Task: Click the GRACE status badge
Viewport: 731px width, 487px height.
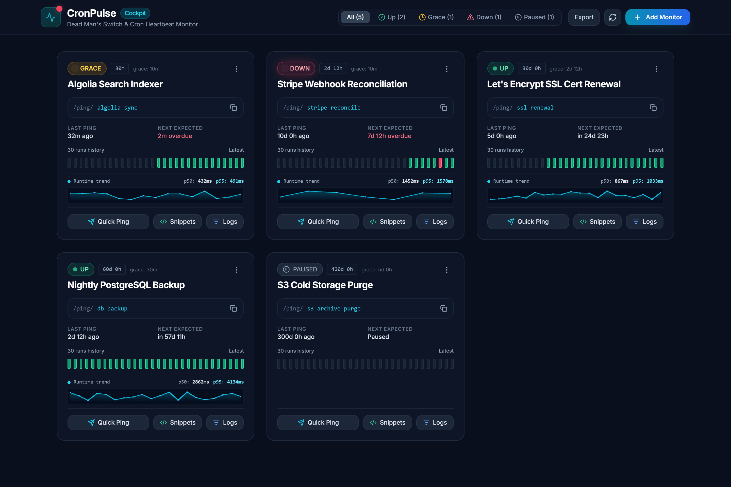Action: click(x=87, y=68)
